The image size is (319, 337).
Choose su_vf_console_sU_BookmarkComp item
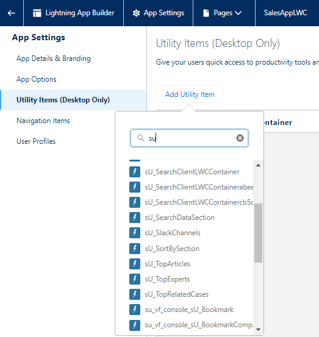click(199, 325)
